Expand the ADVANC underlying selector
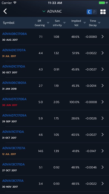Image resolution: width=109 pixels, height=194 pixels. point(52,11)
